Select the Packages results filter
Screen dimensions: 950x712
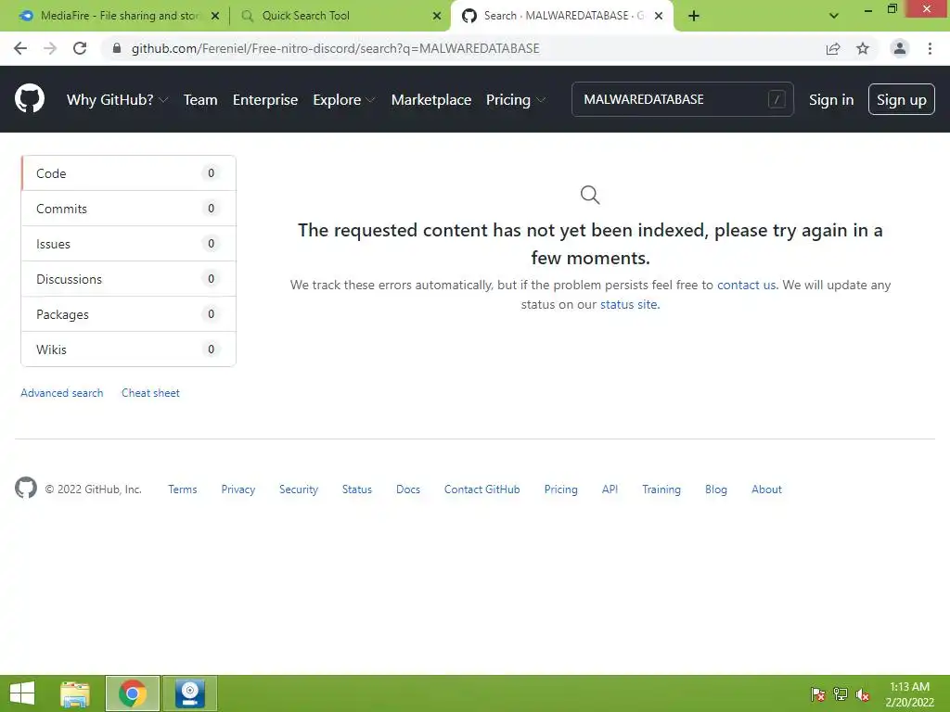(128, 313)
